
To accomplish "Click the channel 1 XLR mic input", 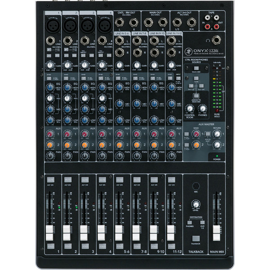I will point(53,25).
